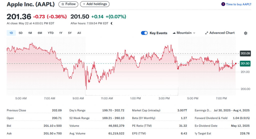Click the moon after-hours icon
256x139 pixels.
tap(112, 23)
